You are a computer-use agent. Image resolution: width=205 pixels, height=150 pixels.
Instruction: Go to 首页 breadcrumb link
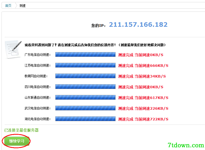click(8, 6)
